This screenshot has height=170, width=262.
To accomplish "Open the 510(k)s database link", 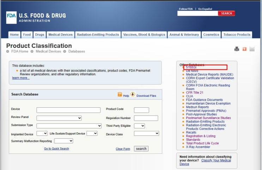I will pos(191,67).
